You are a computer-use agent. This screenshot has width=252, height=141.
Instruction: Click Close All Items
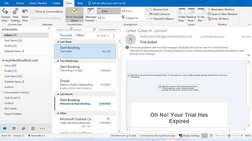[218, 19]
